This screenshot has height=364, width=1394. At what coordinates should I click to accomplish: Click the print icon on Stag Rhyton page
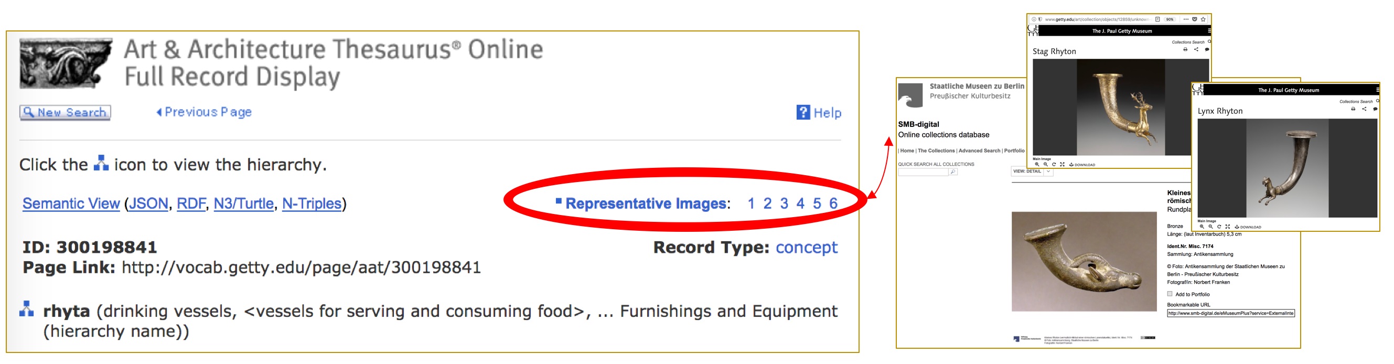[x=1185, y=50]
